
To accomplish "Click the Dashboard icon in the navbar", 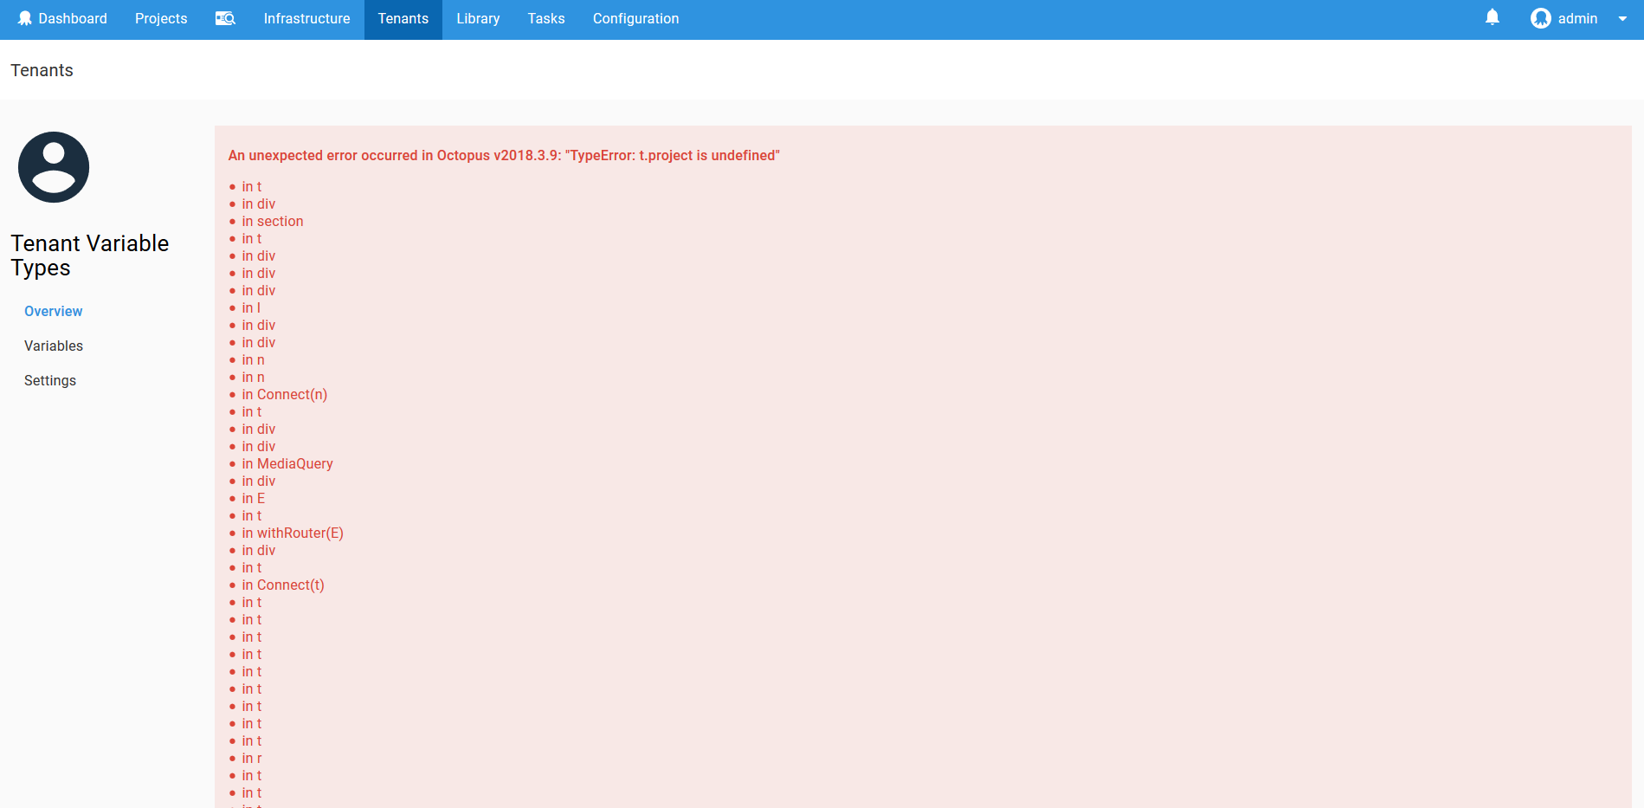I will tap(26, 18).
